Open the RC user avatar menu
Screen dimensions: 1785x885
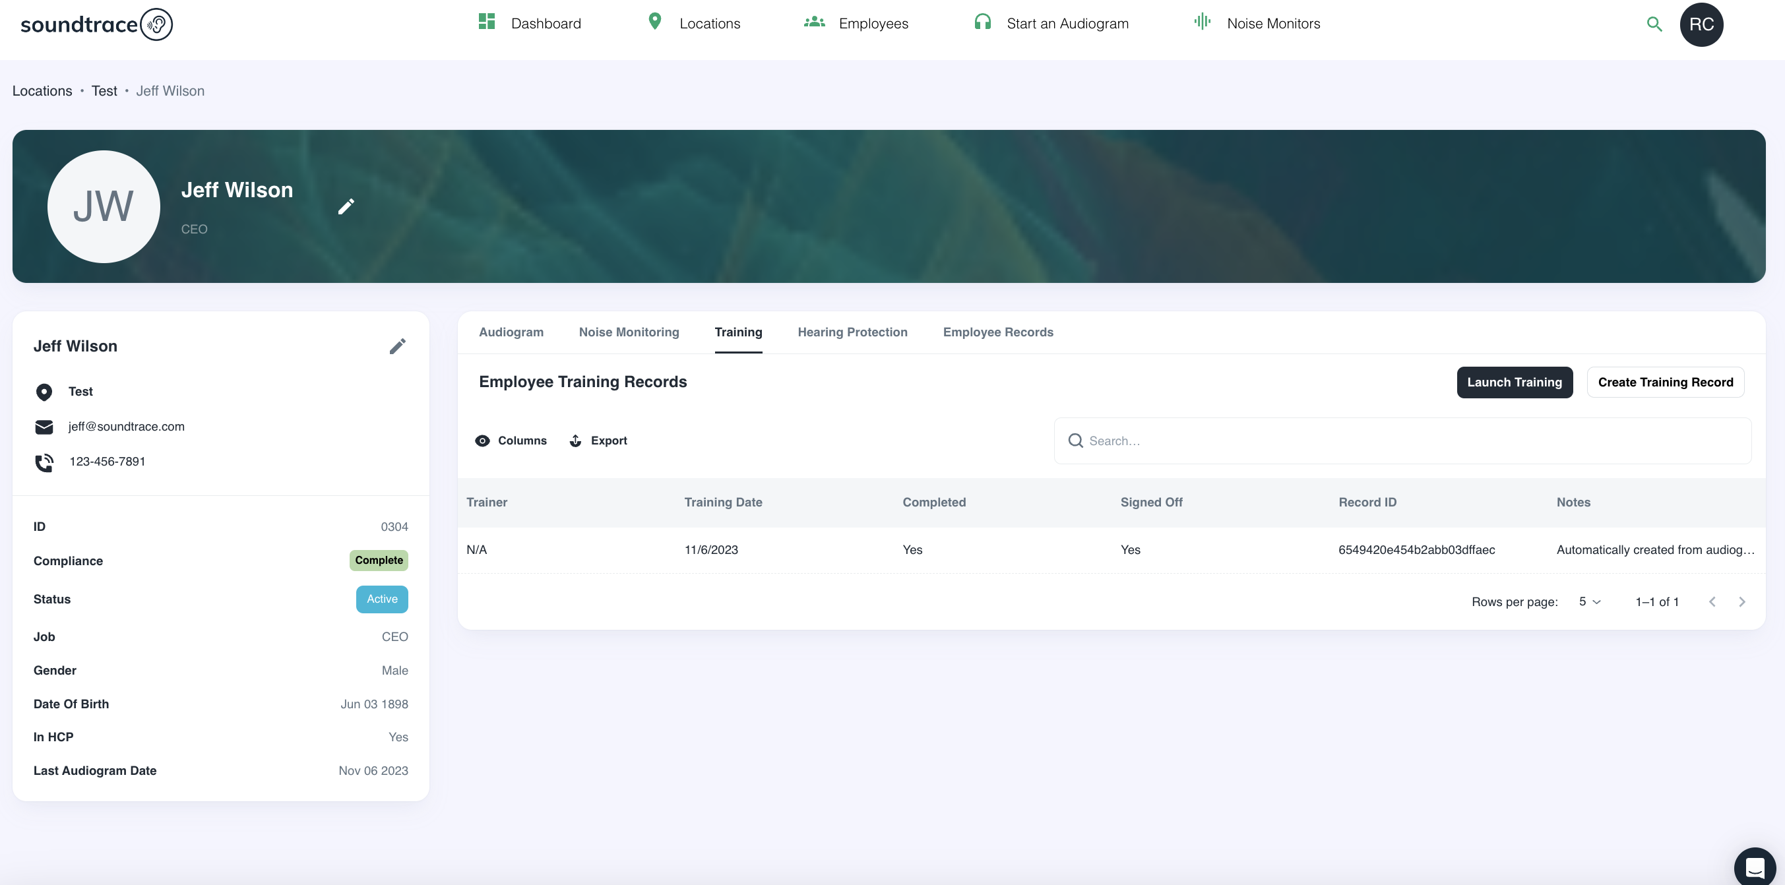pos(1701,24)
